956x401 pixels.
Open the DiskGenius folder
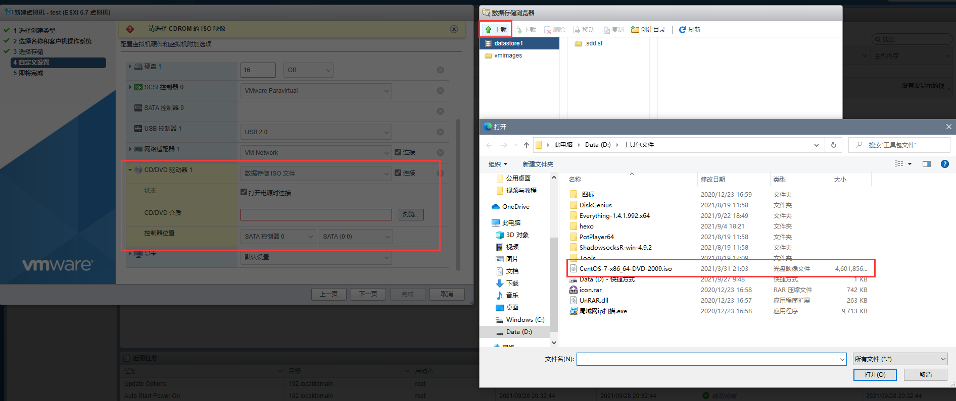(x=595, y=205)
